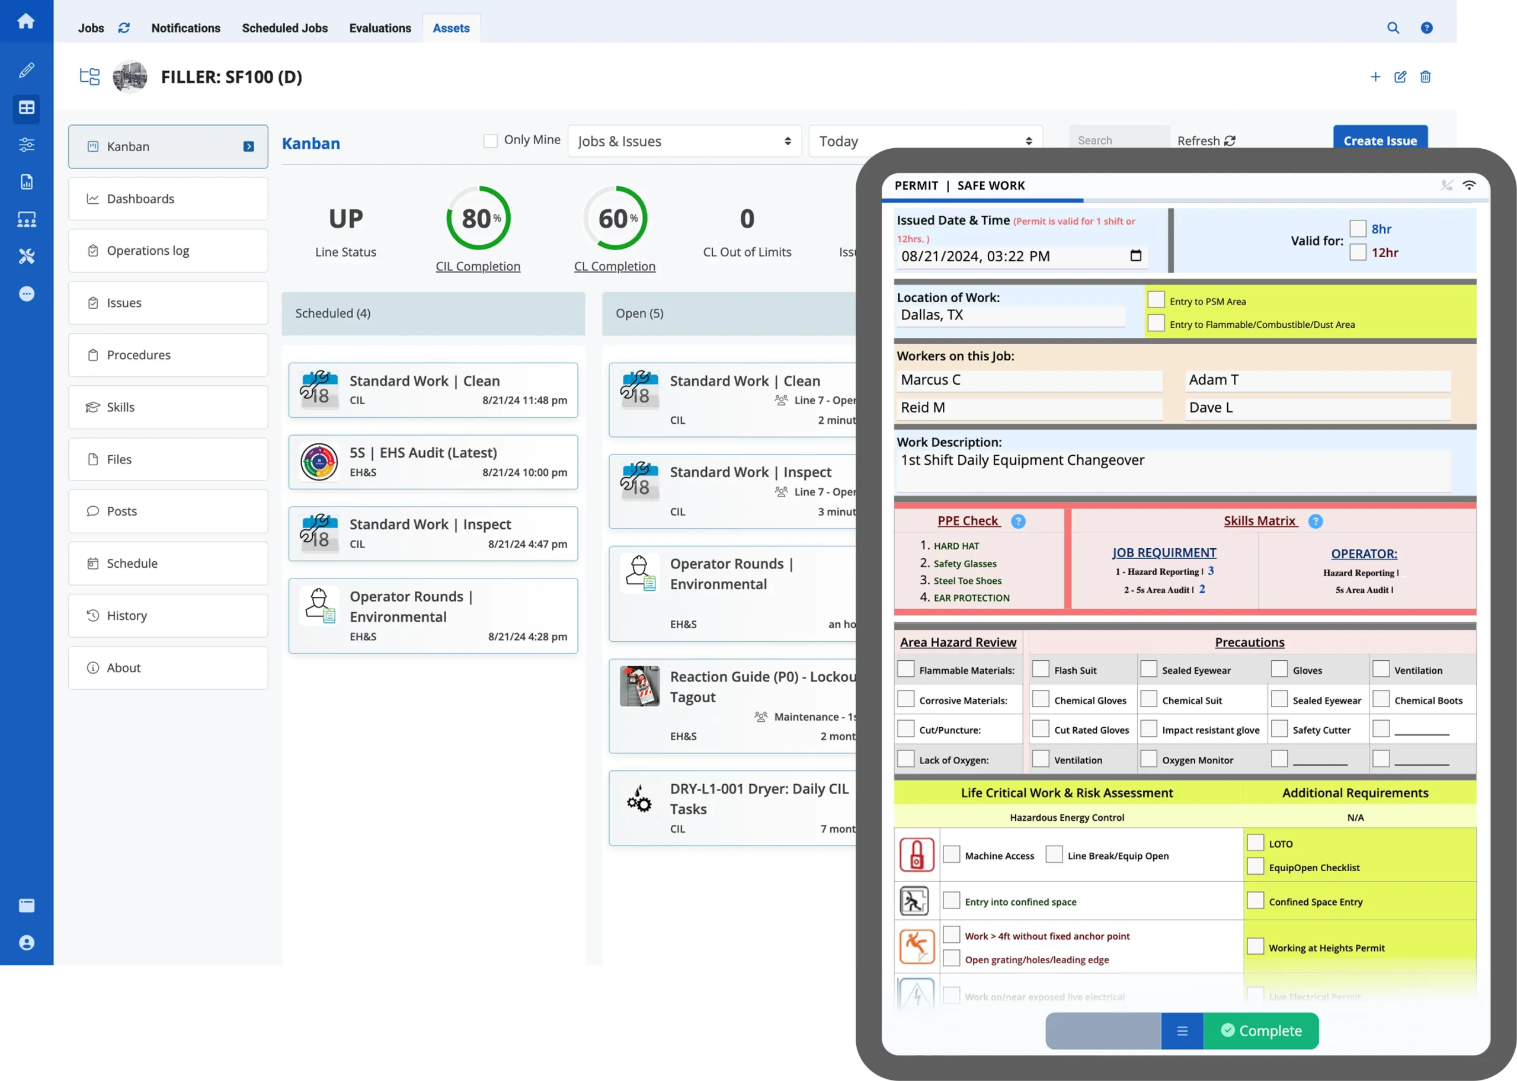Click the edit asset pencil icon
The image size is (1517, 1081).
(x=1400, y=77)
